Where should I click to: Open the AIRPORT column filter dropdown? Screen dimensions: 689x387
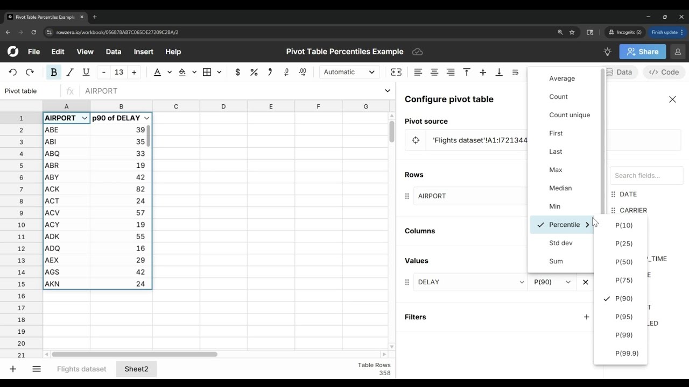click(x=85, y=118)
